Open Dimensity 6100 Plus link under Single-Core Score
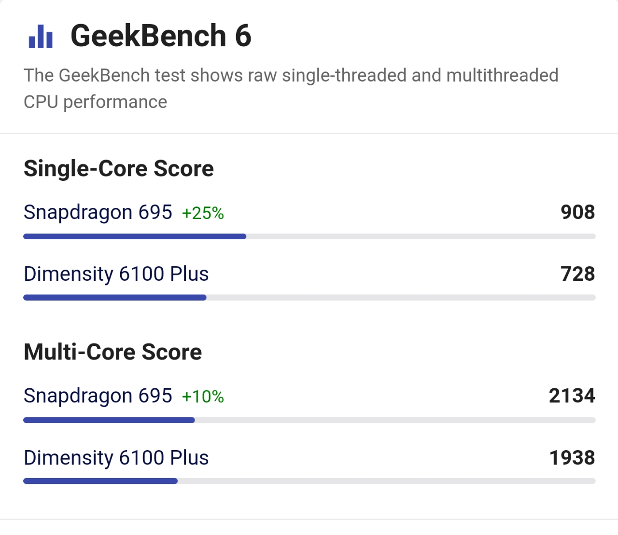The height and width of the screenshot is (535, 618). [116, 274]
